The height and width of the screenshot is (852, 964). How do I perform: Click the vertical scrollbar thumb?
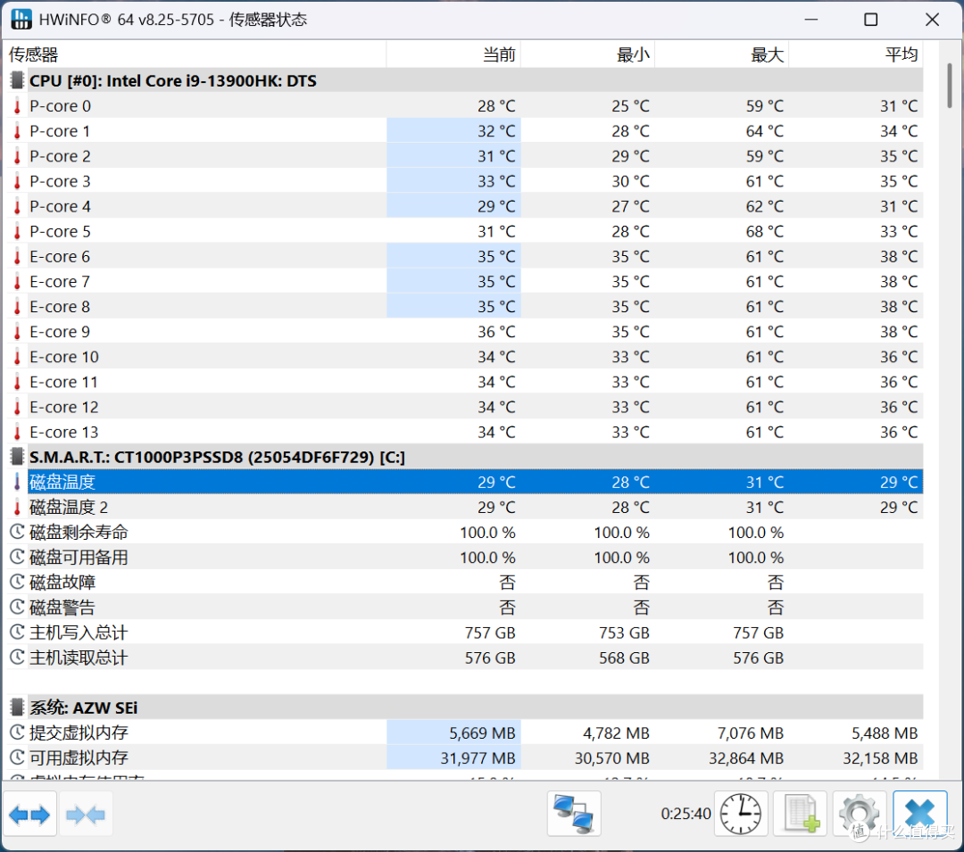(950, 86)
